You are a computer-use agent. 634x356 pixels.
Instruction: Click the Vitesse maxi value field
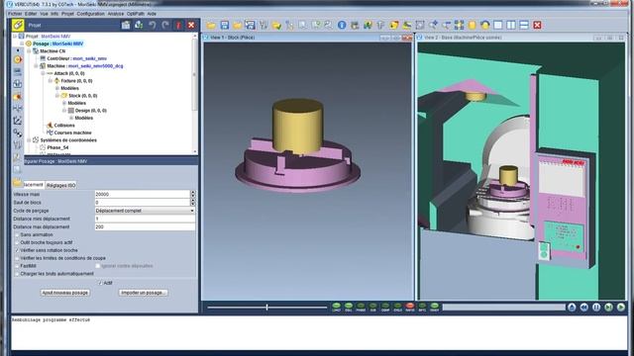143,194
